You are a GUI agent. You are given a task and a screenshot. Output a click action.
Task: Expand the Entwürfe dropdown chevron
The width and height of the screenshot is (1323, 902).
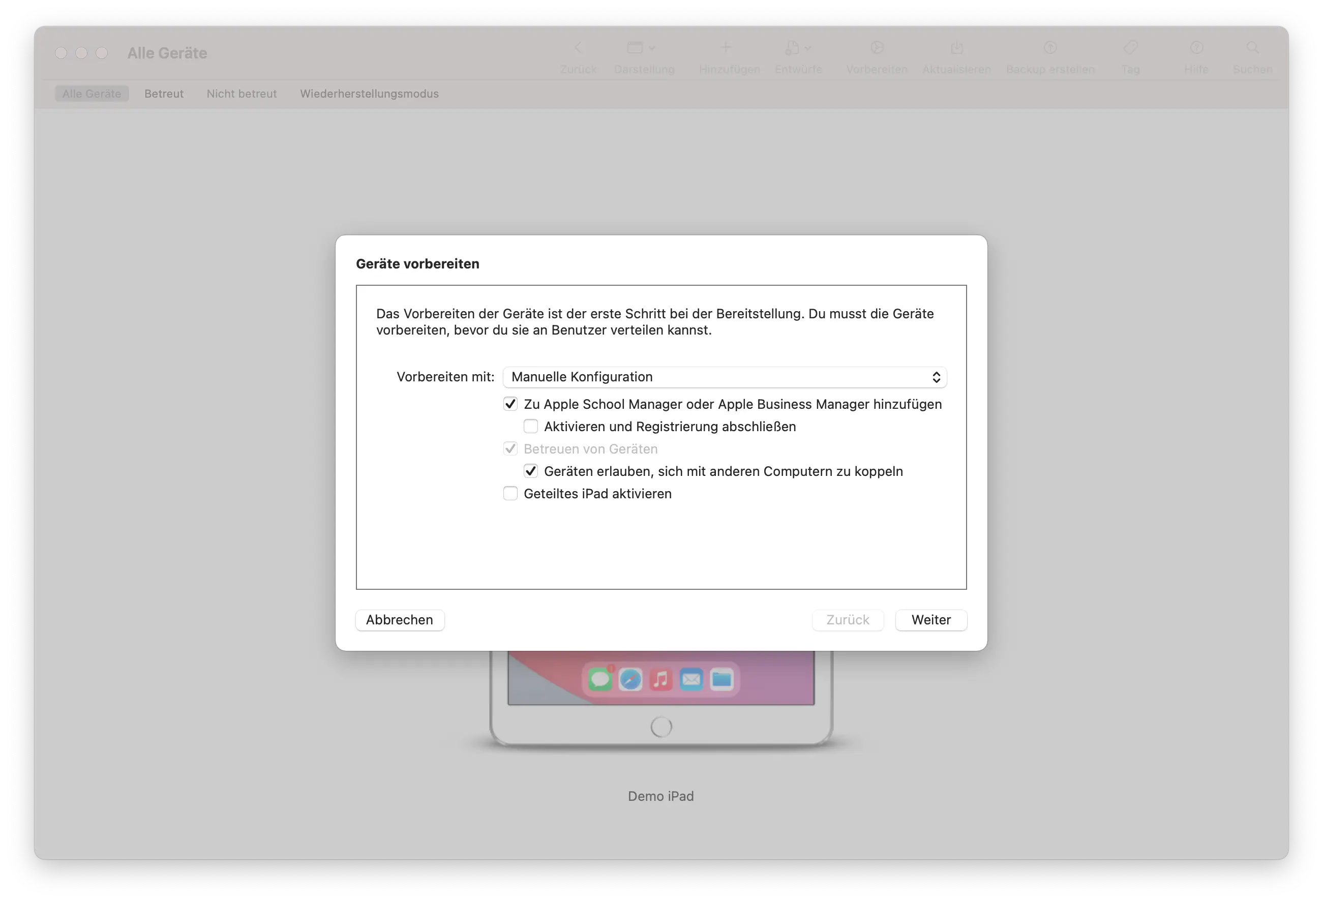808,47
